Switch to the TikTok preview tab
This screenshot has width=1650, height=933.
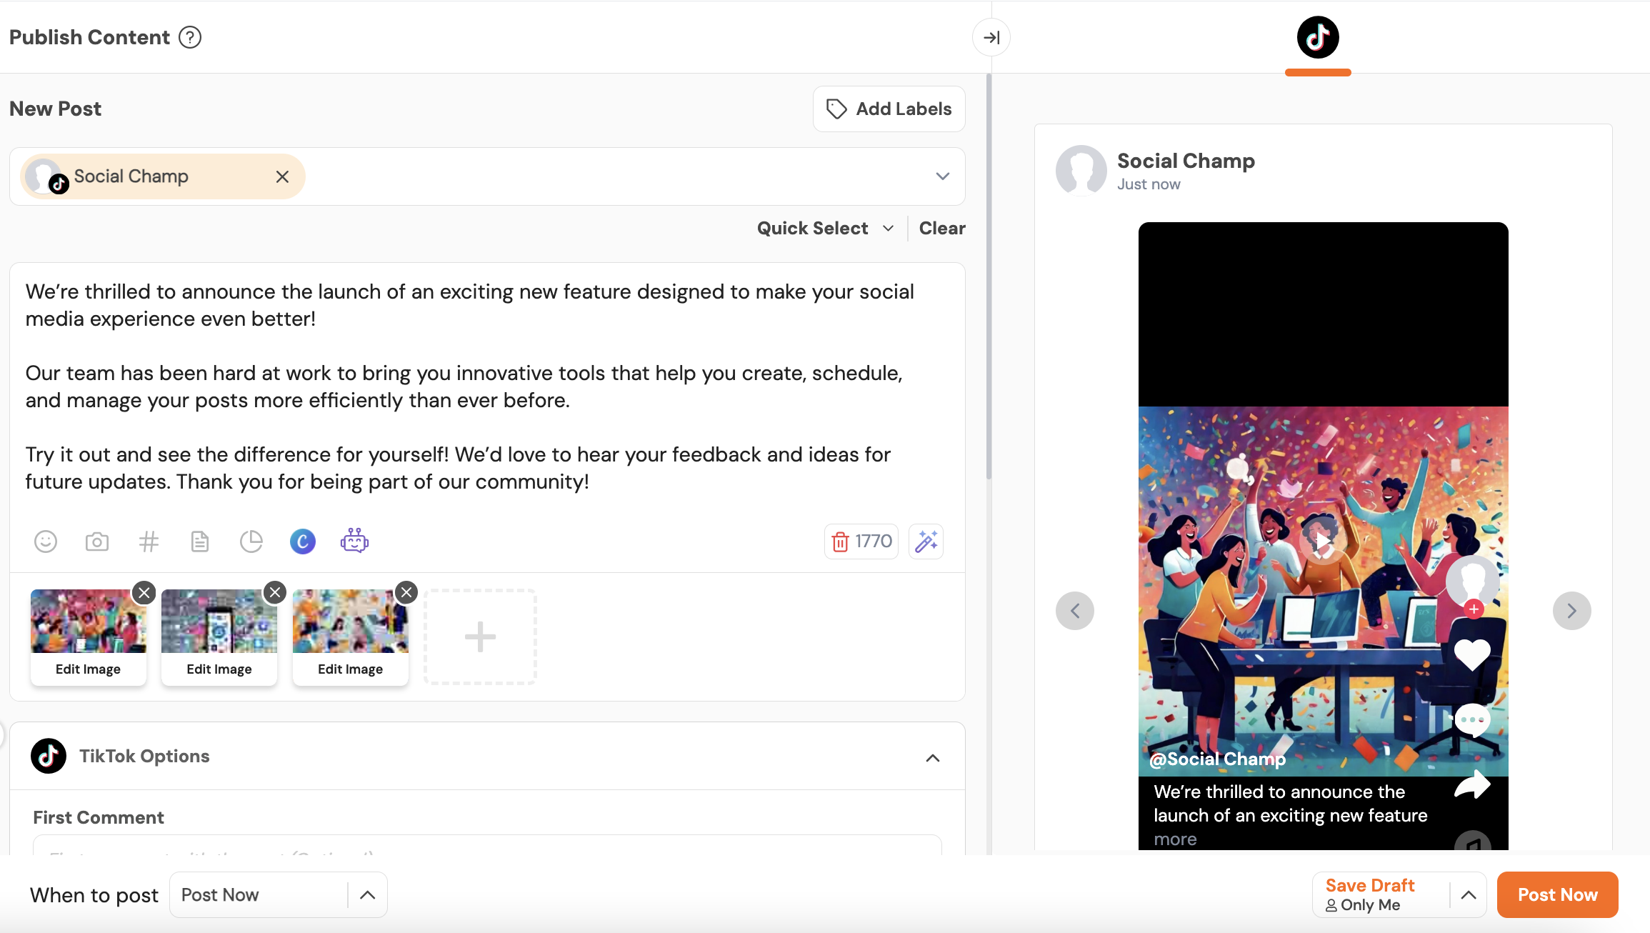pyautogui.click(x=1318, y=37)
